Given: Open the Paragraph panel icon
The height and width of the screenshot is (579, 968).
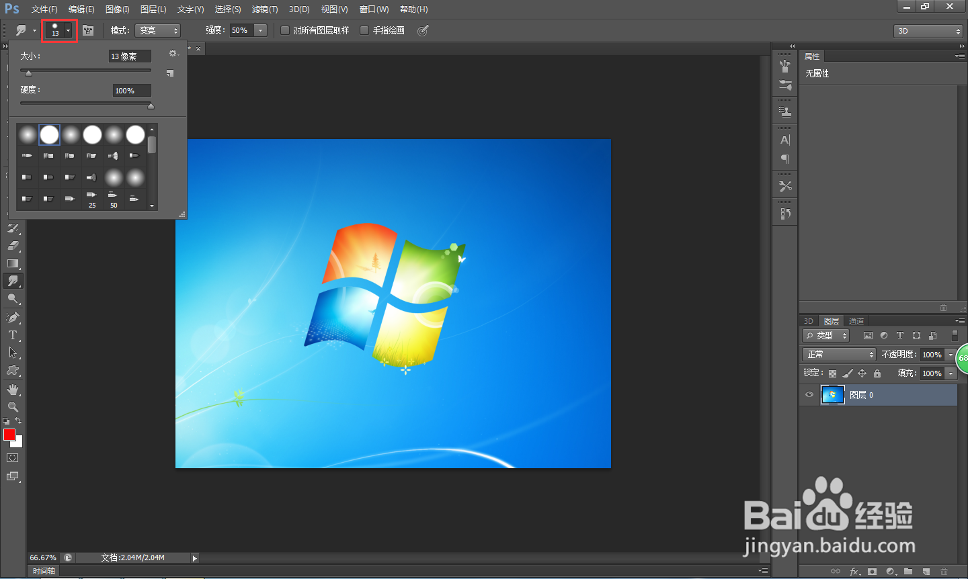Looking at the screenshot, I should 784,159.
